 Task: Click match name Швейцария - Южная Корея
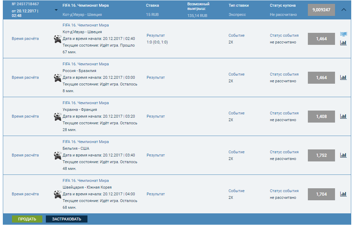pyautogui.click(x=87, y=187)
